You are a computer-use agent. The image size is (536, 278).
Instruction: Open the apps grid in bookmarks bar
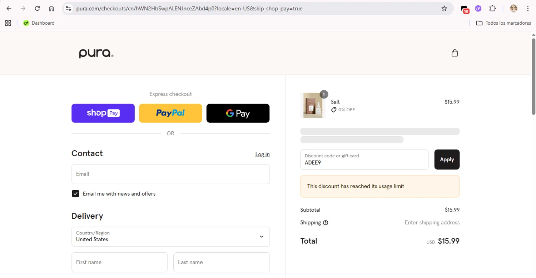coord(8,23)
